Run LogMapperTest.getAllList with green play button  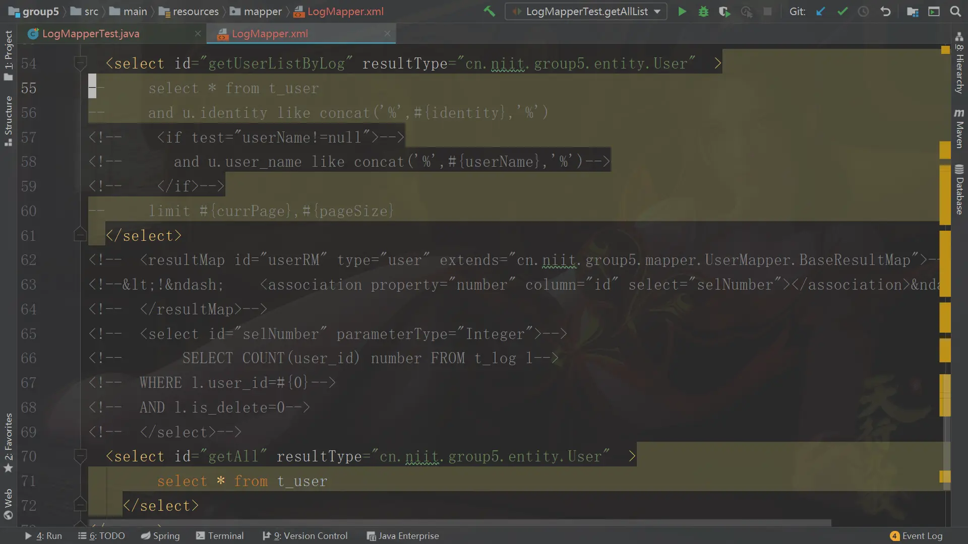tap(682, 11)
